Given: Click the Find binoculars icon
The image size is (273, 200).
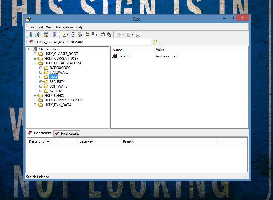Looking at the screenshot, I should (103, 34).
